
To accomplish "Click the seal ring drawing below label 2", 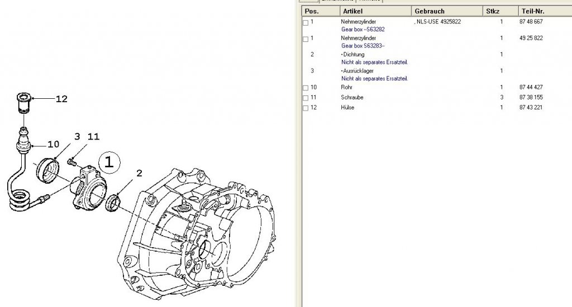I will pos(113,203).
